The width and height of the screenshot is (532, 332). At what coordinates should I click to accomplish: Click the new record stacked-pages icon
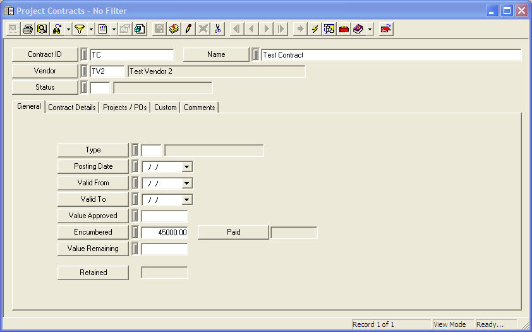point(174,29)
